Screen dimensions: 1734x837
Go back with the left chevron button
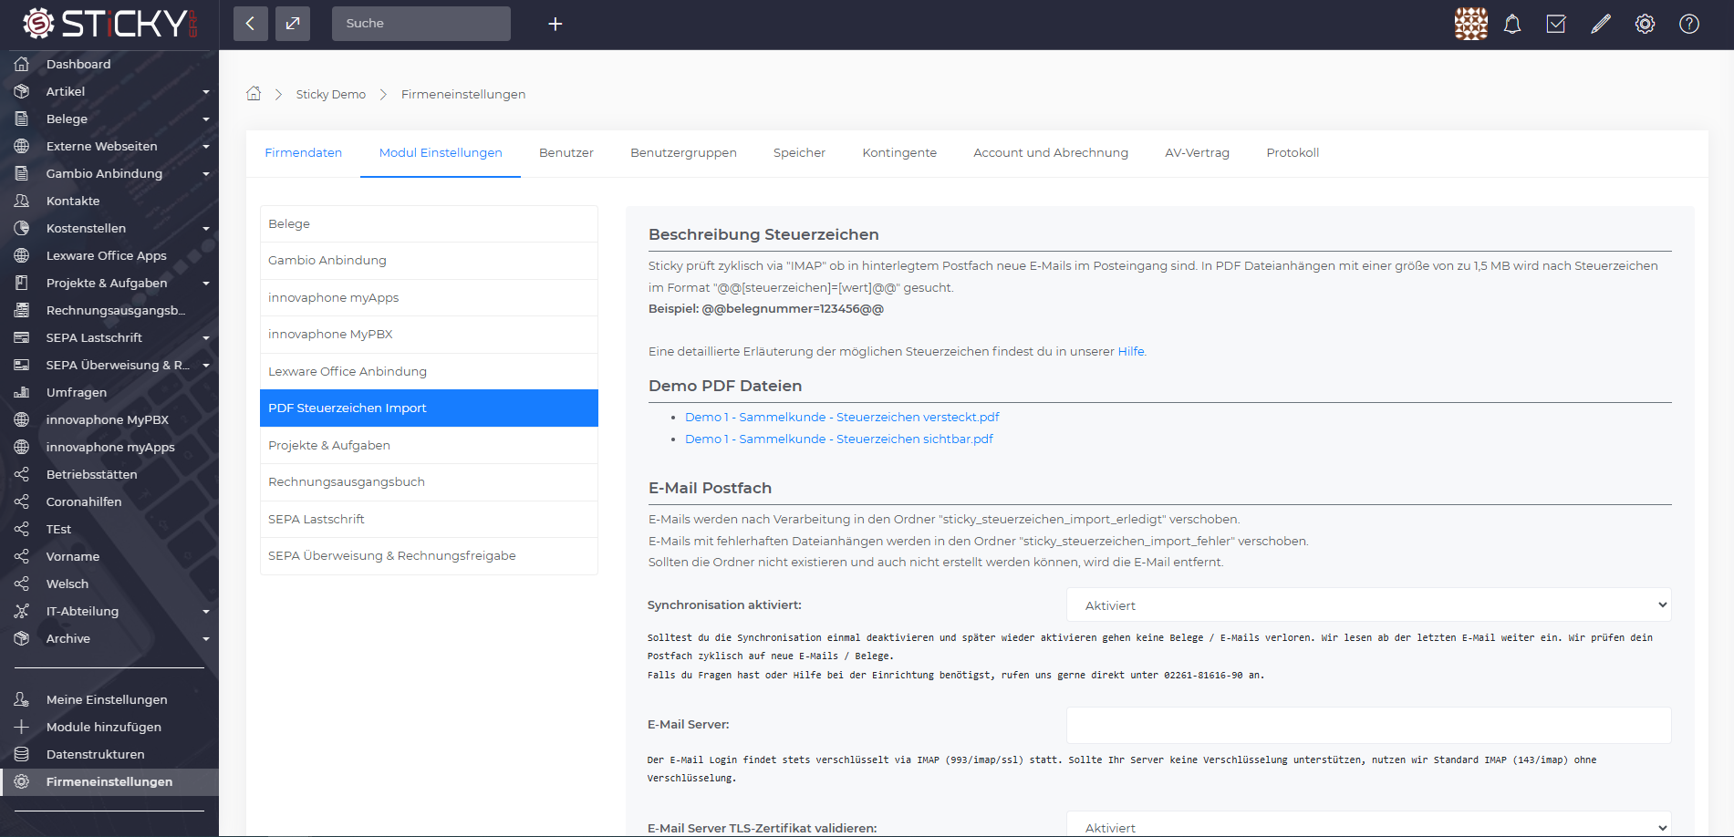(251, 24)
